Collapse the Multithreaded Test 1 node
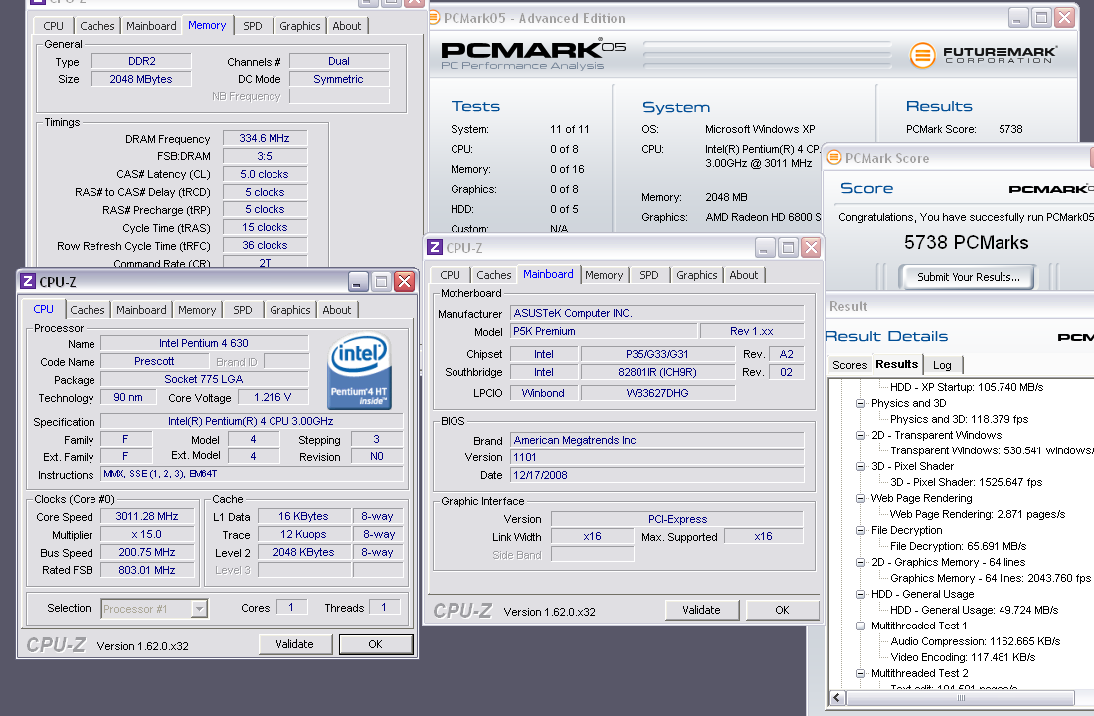This screenshot has height=716, width=1094. pos(861,626)
